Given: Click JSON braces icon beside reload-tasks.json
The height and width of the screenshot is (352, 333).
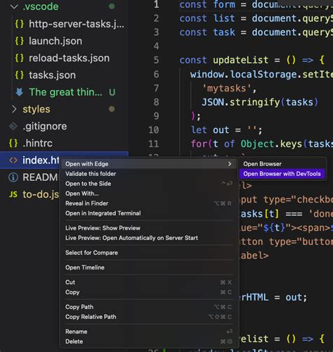Looking at the screenshot, I should click(x=19, y=58).
